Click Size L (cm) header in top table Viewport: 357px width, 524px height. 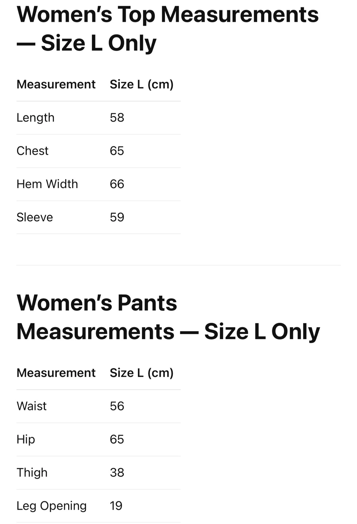tap(142, 84)
